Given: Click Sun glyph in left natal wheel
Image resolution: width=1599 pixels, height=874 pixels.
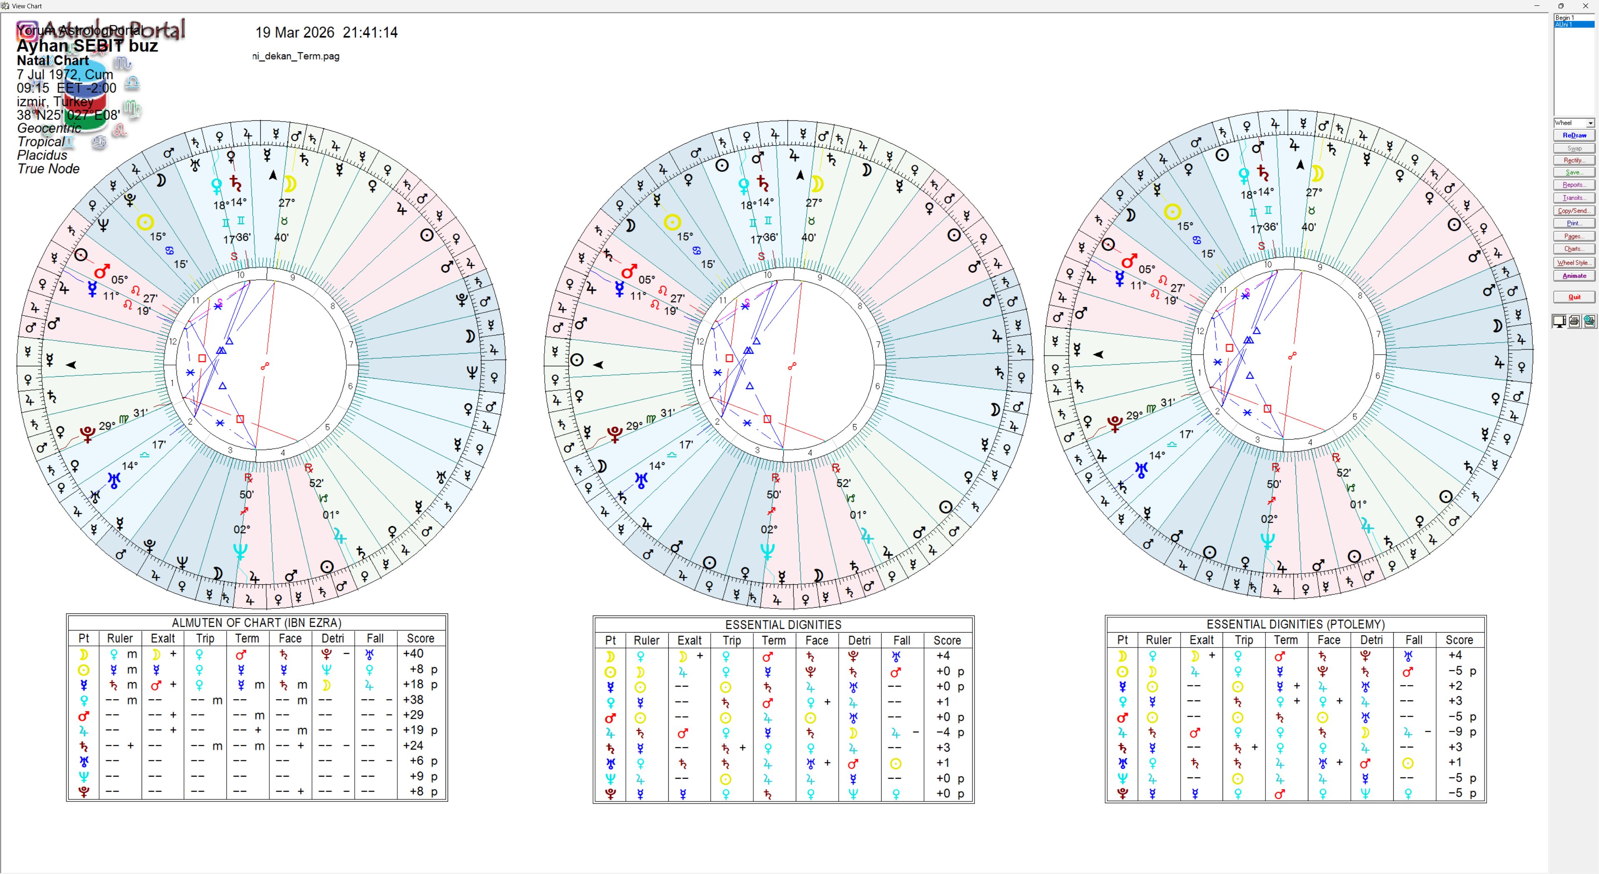Looking at the screenshot, I should [x=144, y=222].
